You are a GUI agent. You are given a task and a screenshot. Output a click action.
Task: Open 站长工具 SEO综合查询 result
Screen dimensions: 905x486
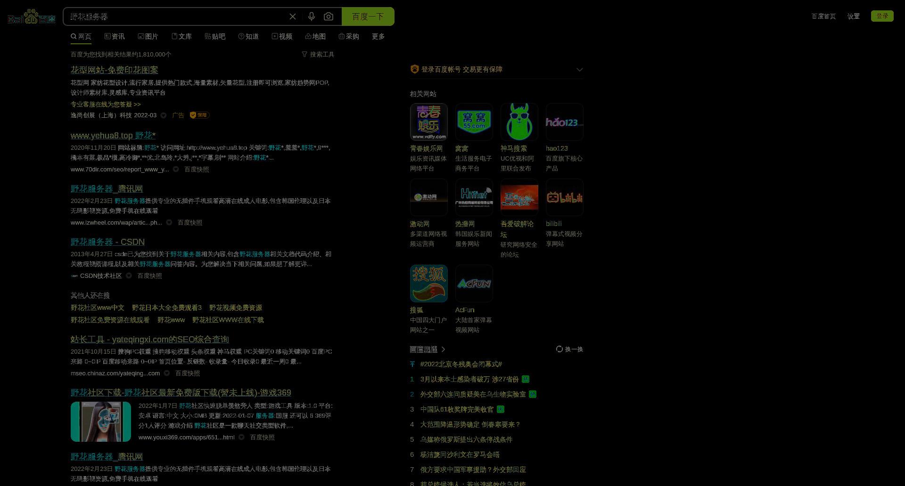click(x=150, y=340)
